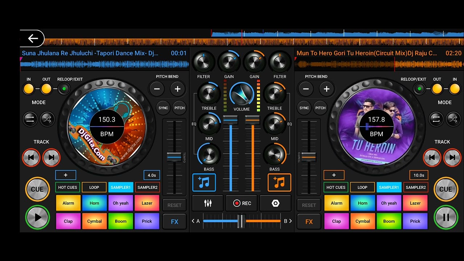464x261 pixels.
Task: Set loop IN point on left deck
Action: click(29, 88)
